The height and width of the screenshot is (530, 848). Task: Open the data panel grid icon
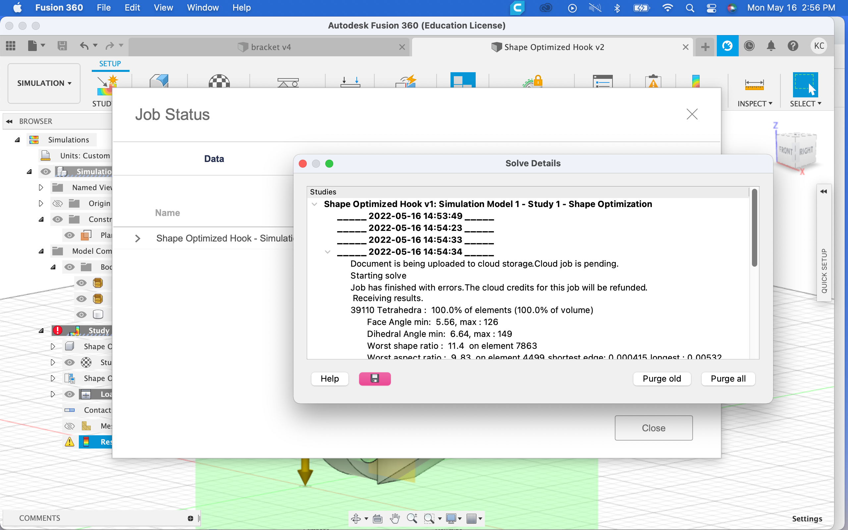(x=11, y=46)
